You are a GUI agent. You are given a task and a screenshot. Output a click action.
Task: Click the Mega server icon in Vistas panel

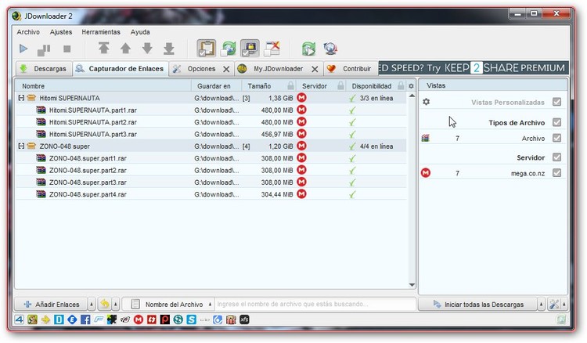pyautogui.click(x=426, y=172)
